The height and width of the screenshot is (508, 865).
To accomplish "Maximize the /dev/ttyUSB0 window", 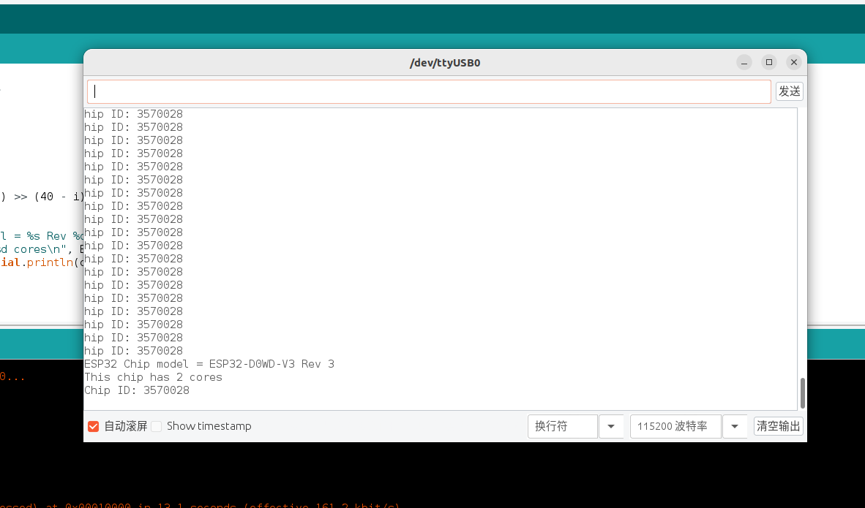I will pyautogui.click(x=769, y=62).
